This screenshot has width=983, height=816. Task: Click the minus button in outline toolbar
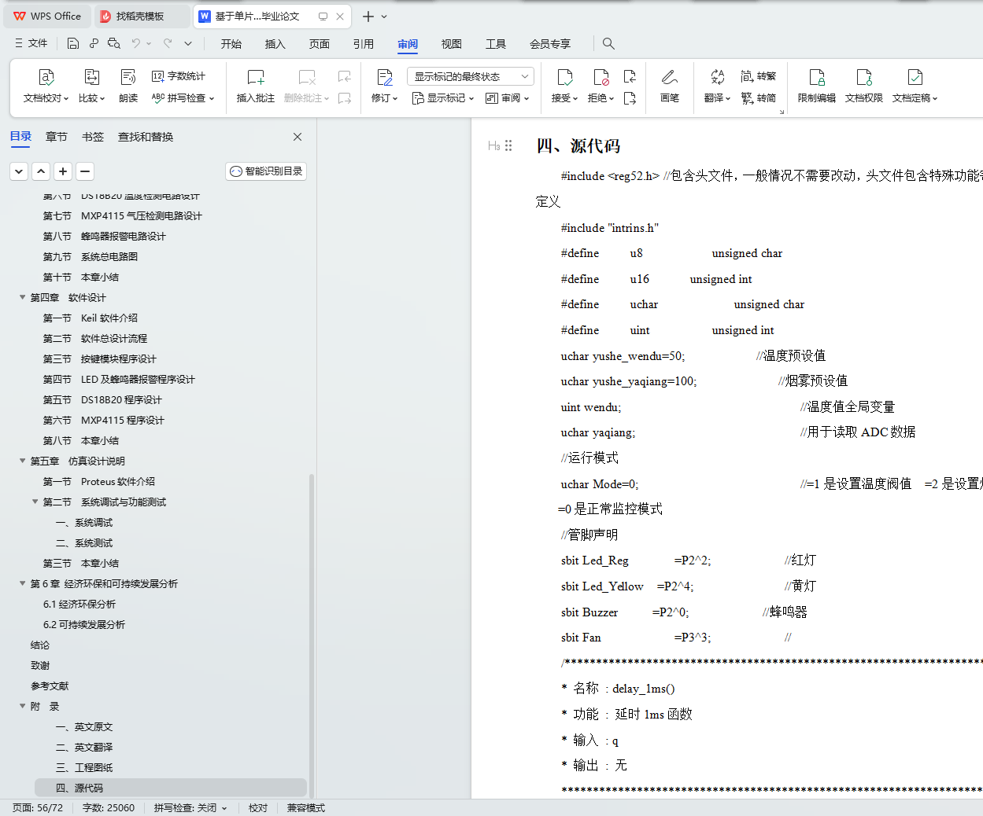tap(86, 171)
